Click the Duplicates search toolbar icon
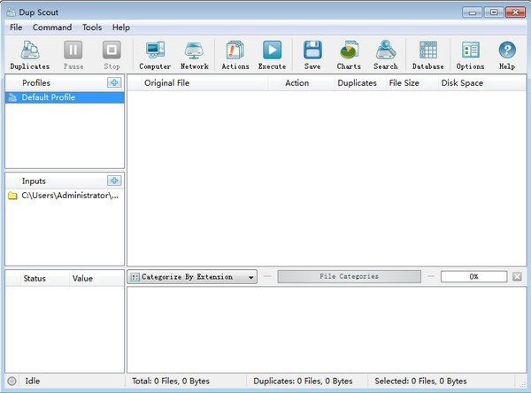Screen dimensions: 531x393 tap(29, 54)
